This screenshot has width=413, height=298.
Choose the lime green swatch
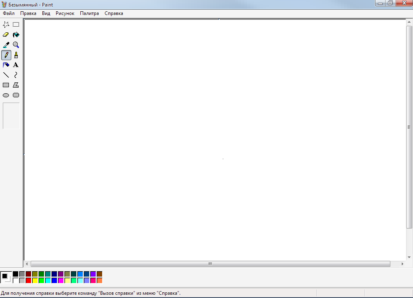pyautogui.click(x=41, y=280)
